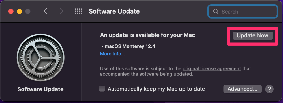
Task: Click 'An update is available for your Mac' heading
Action: (148, 35)
